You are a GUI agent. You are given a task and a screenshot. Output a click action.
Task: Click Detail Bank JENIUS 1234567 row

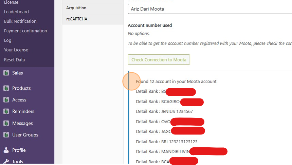coord(164,112)
